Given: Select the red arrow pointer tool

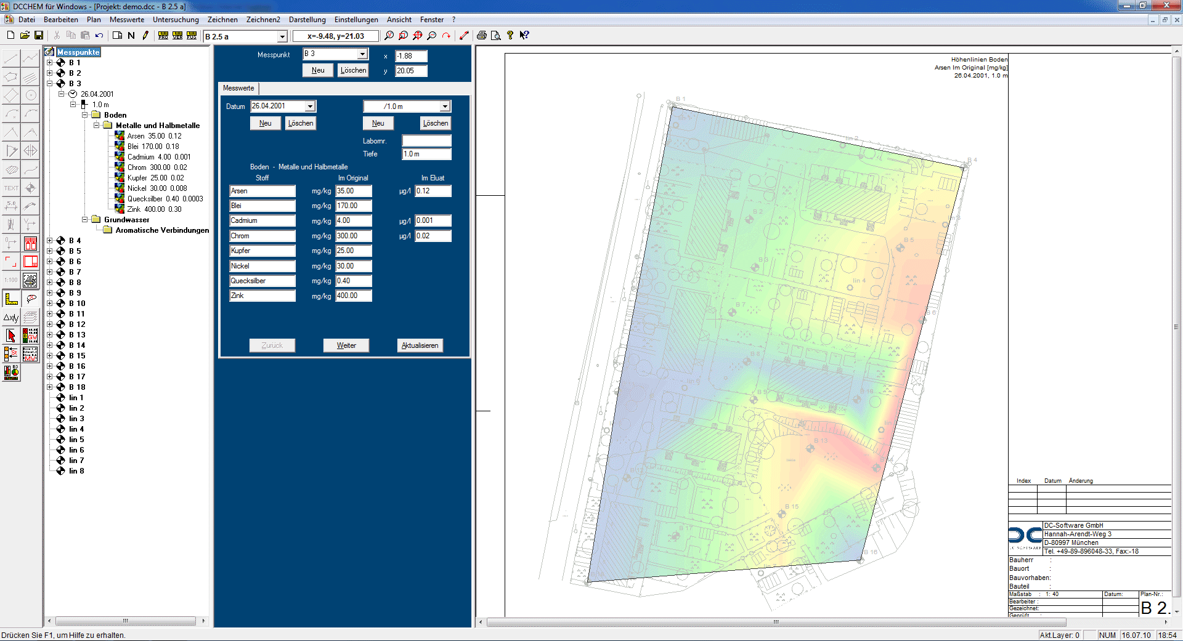Looking at the screenshot, I should (11, 336).
